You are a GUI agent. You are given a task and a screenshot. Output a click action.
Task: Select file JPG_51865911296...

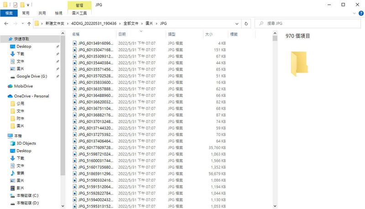(96, 173)
